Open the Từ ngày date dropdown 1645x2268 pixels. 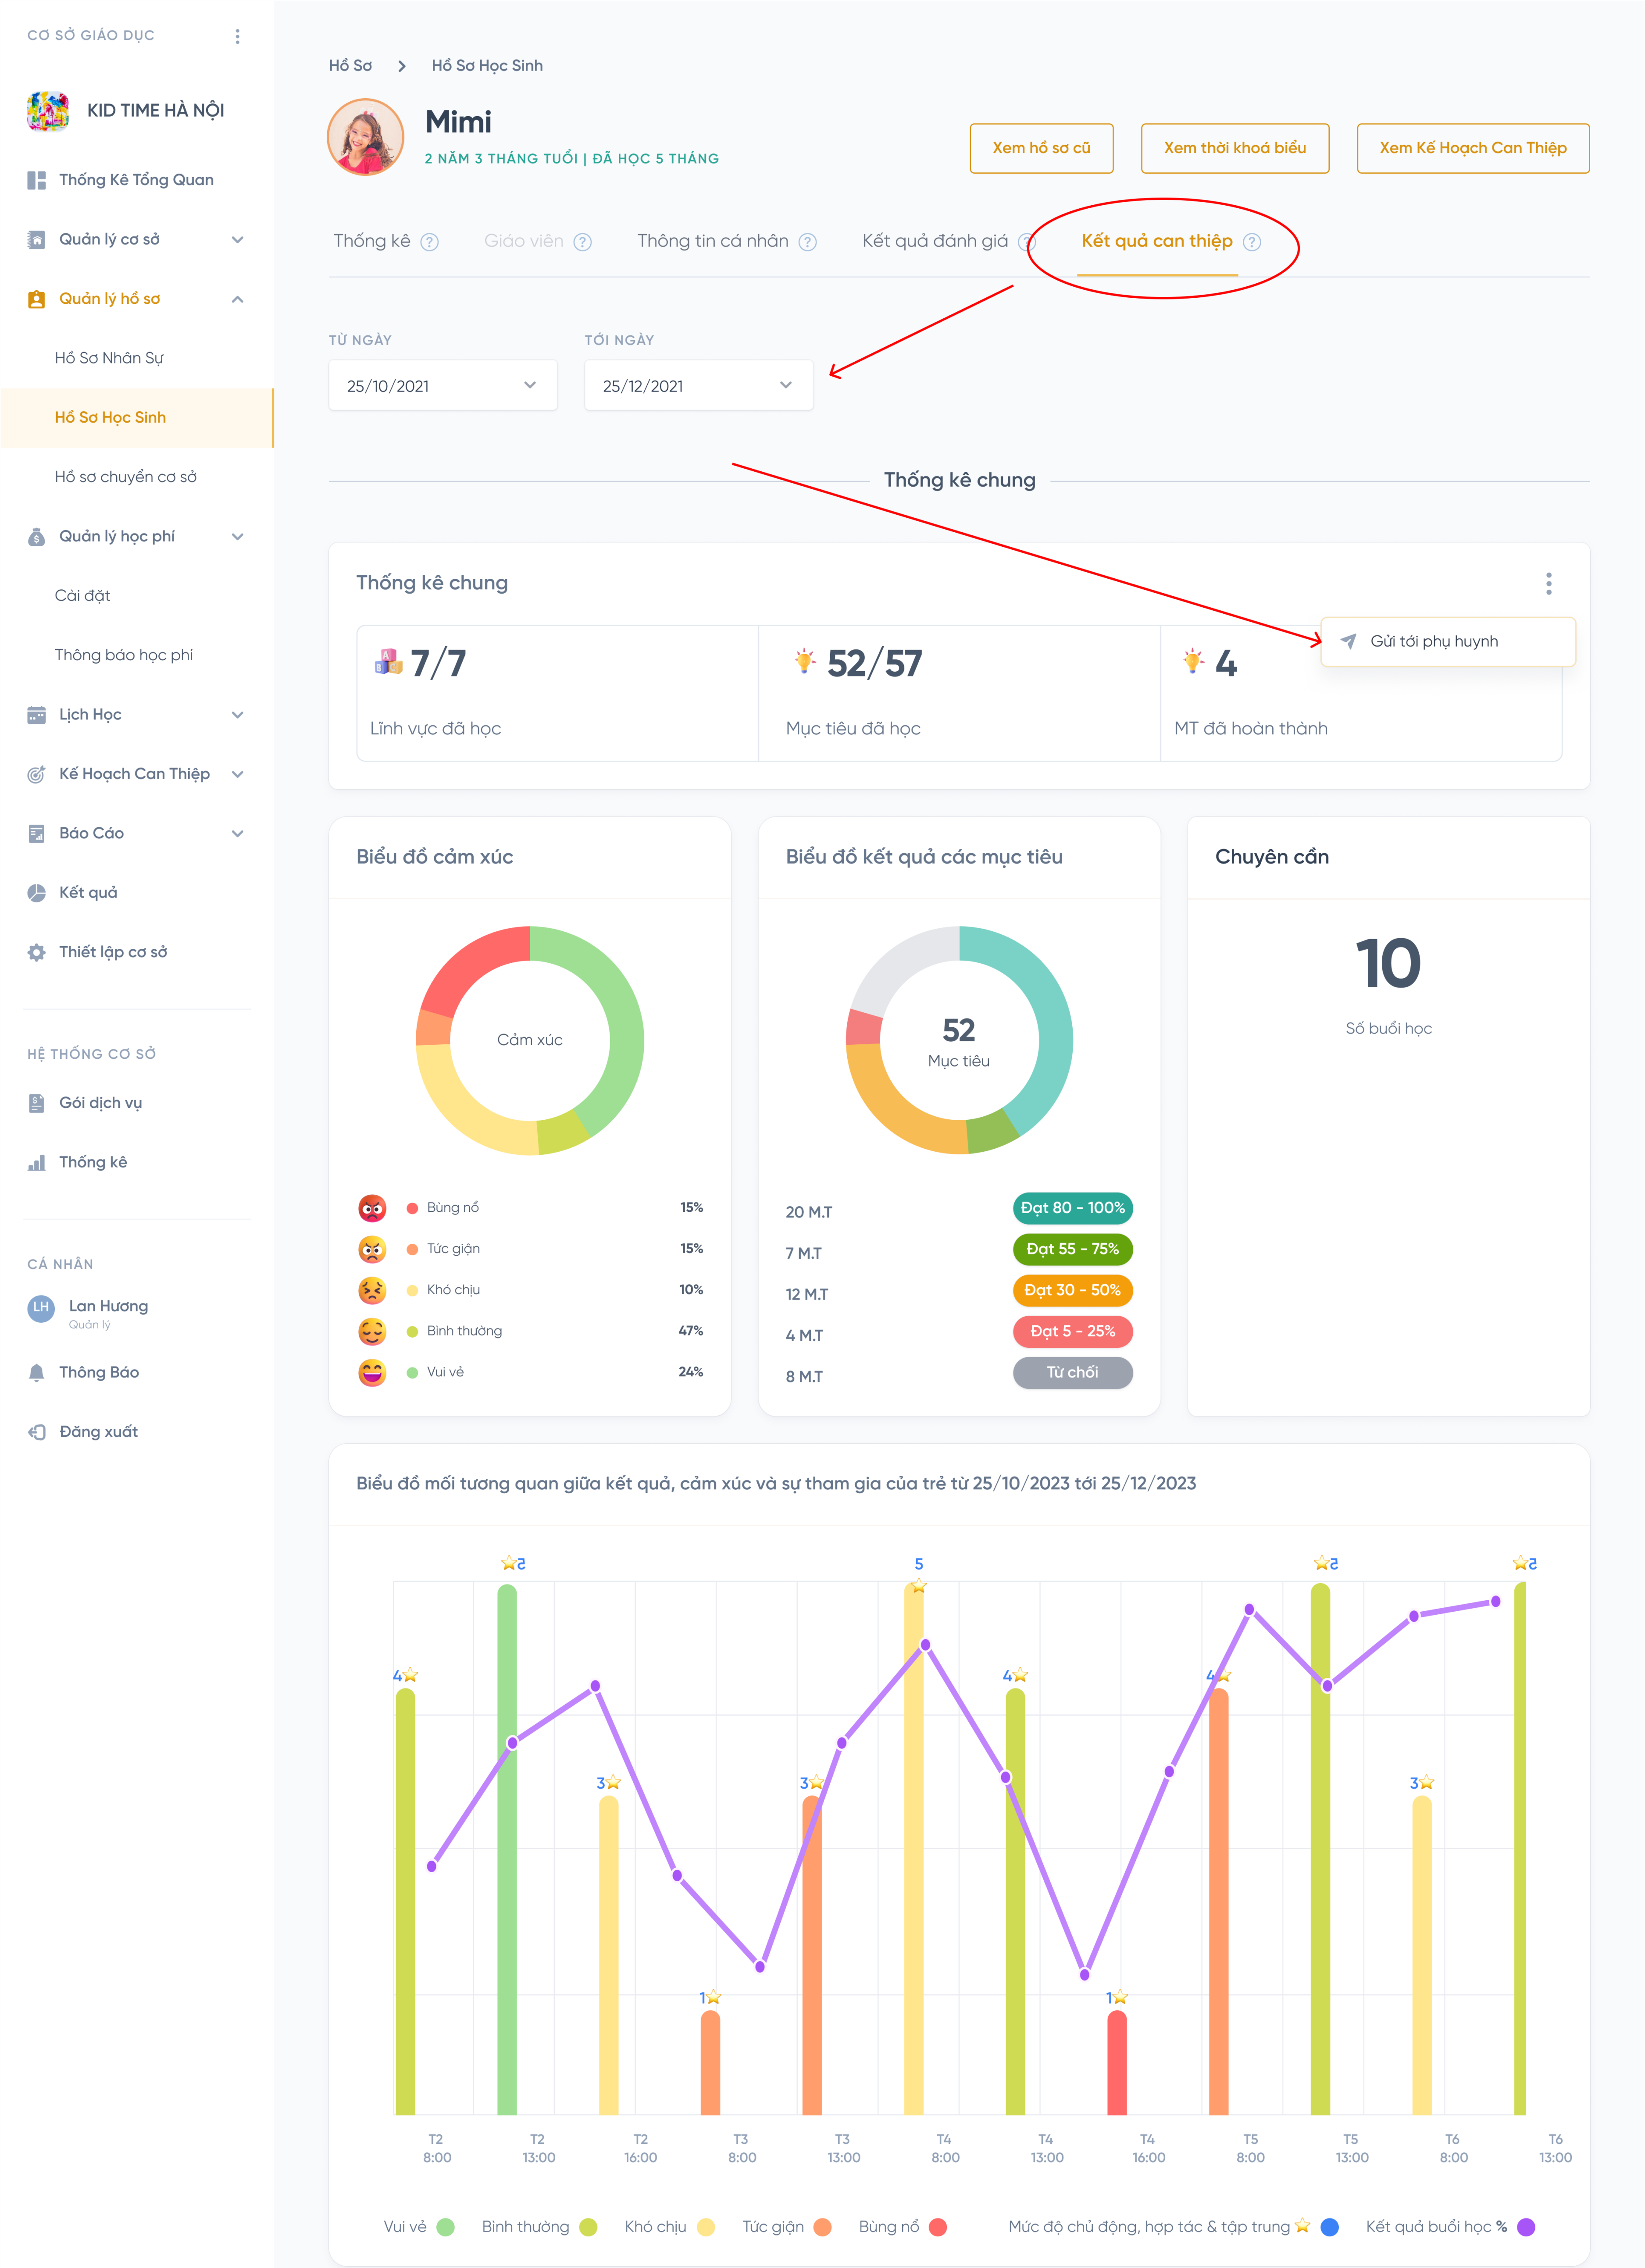click(x=442, y=385)
